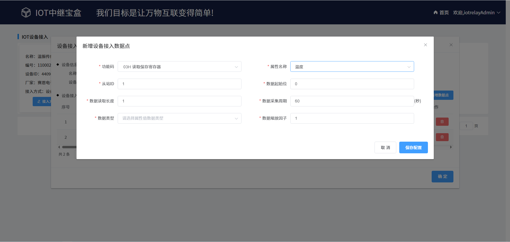Click the left scroll arrow of table

tap(59, 147)
